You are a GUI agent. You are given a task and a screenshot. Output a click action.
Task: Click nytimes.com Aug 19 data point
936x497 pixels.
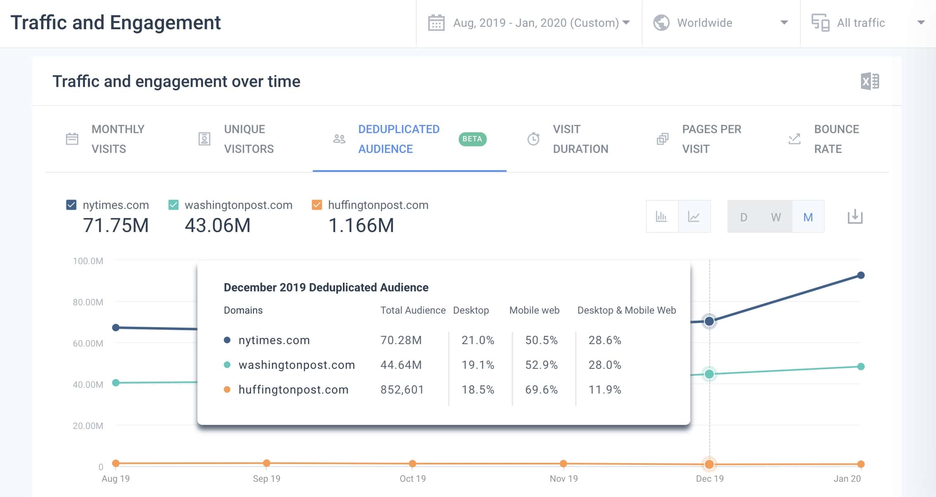116,328
